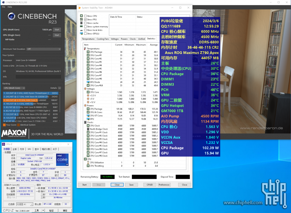Click the disk icon beside Stress local disks
This screenshot has width=291, height=213.
coord(81,30)
